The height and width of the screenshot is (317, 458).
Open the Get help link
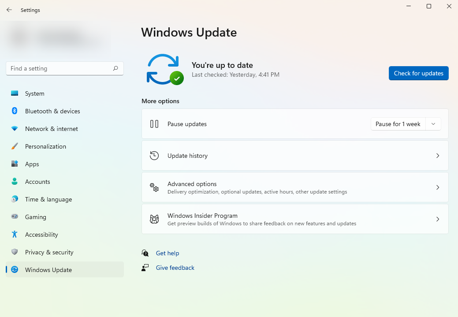[168, 253]
